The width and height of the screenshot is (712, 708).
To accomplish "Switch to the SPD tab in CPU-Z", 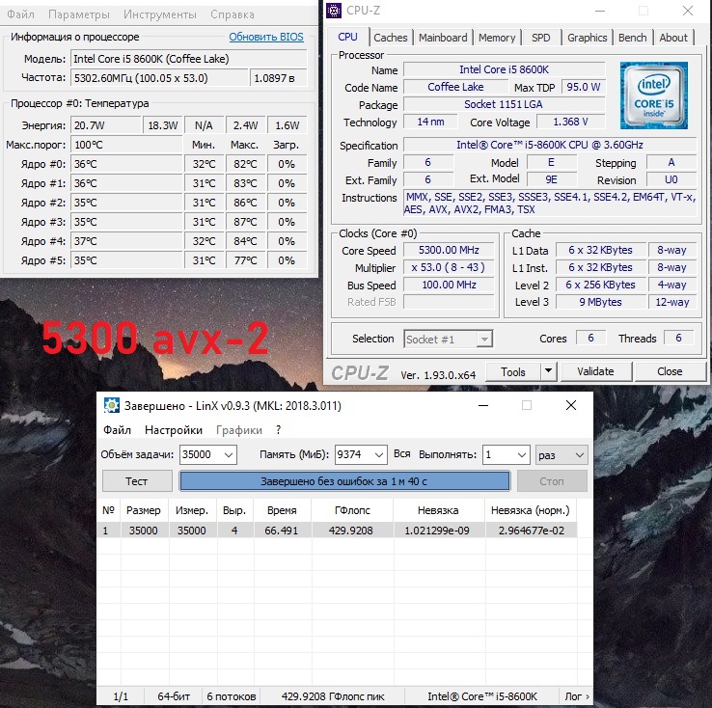I will [x=541, y=38].
